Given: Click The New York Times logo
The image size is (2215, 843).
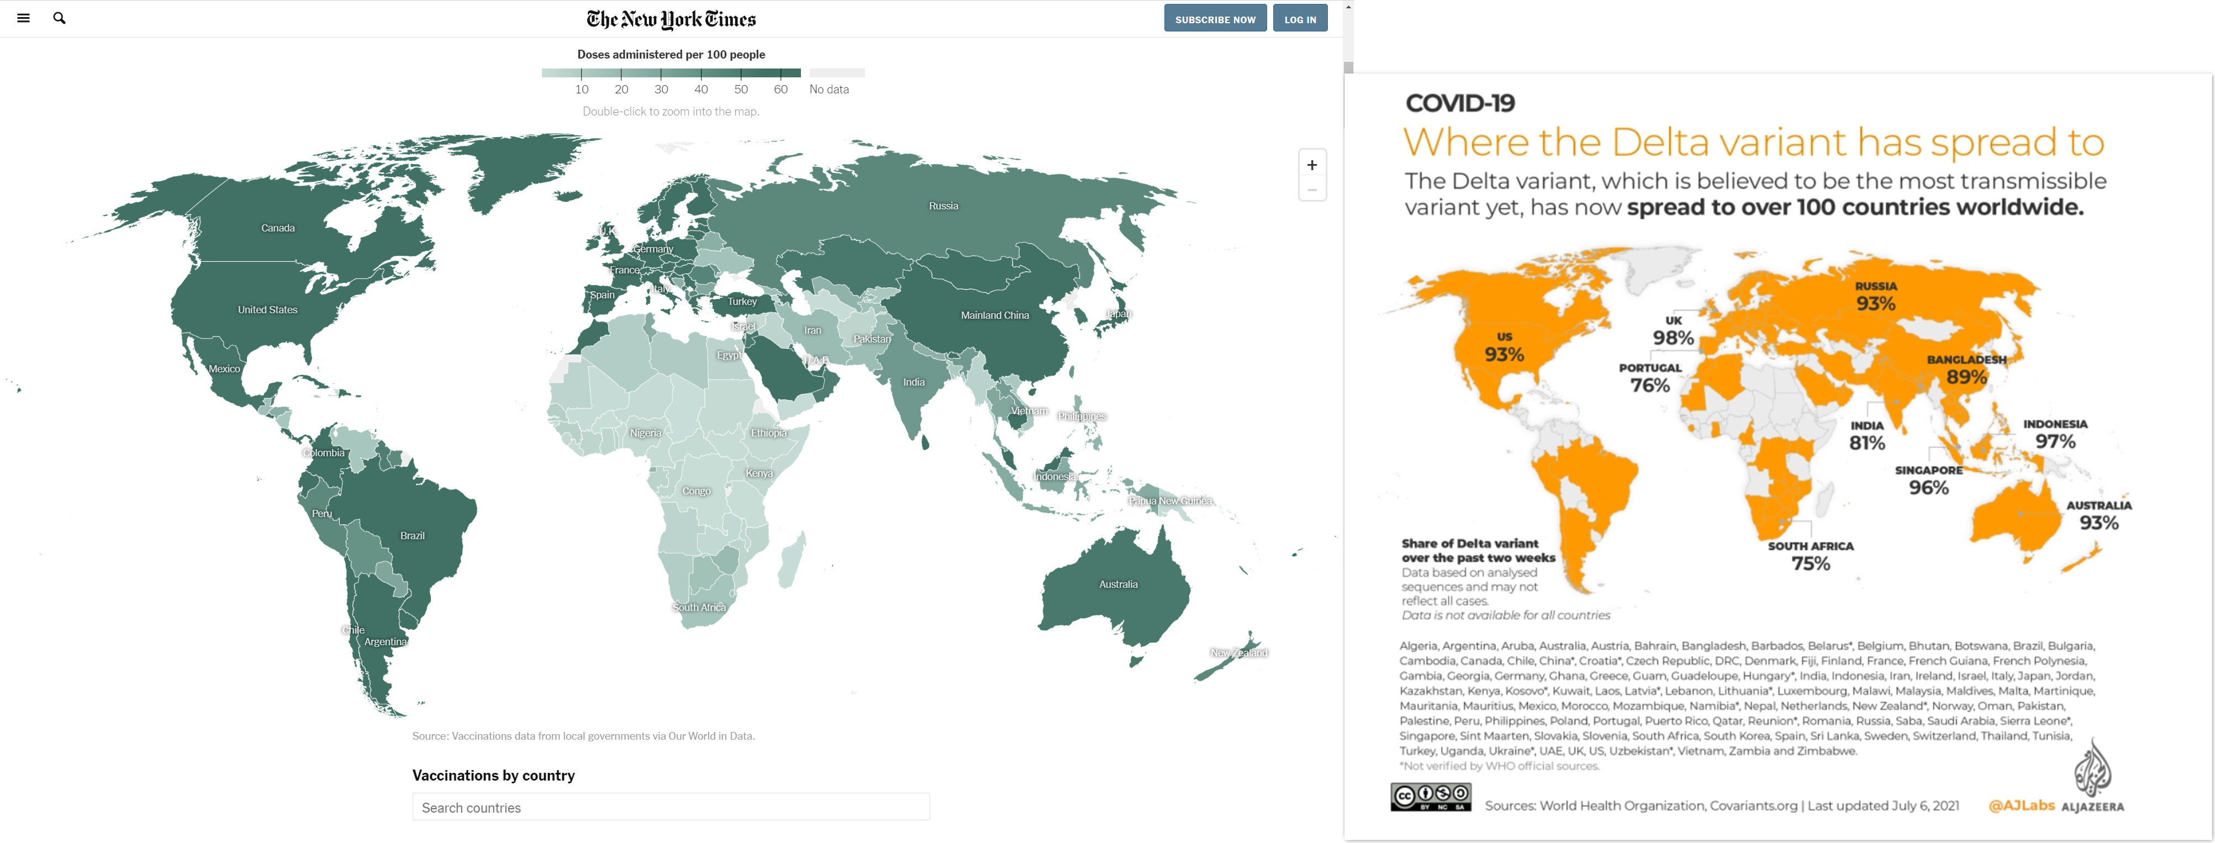Looking at the screenshot, I should pyautogui.click(x=671, y=19).
